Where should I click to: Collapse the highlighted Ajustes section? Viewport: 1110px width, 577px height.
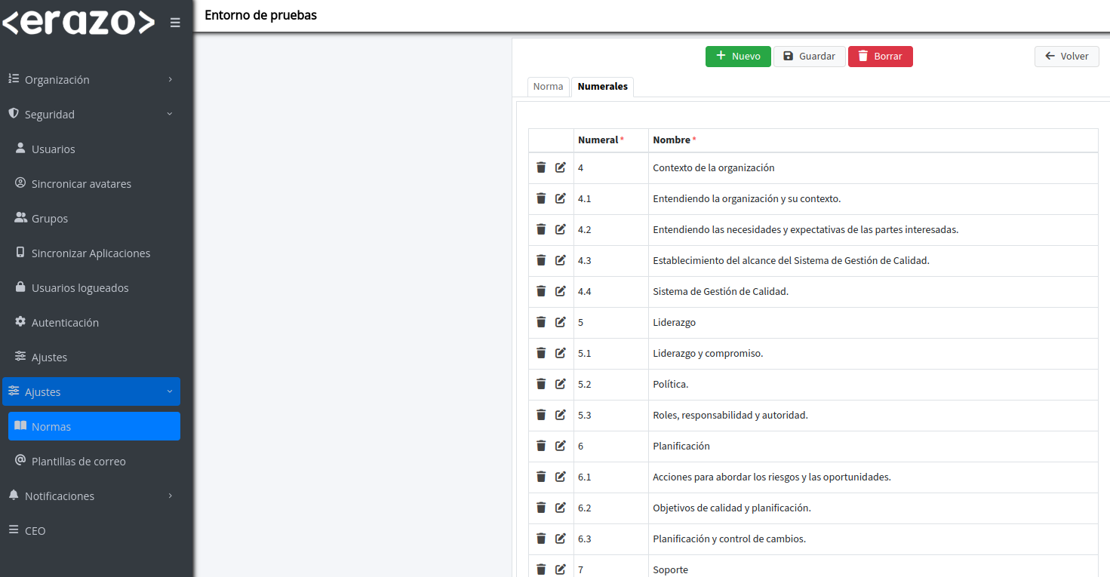click(91, 392)
